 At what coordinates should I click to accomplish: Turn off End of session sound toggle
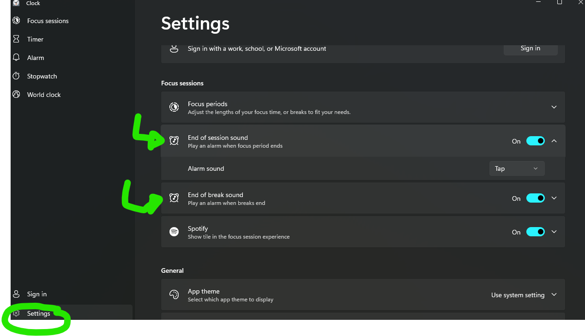[536, 141]
